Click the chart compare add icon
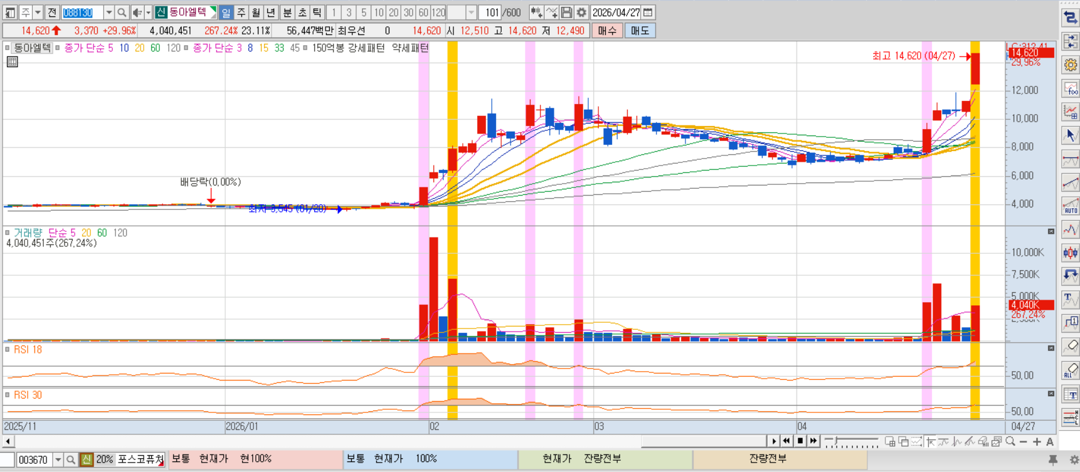1080x472 pixels. pyautogui.click(x=536, y=13)
